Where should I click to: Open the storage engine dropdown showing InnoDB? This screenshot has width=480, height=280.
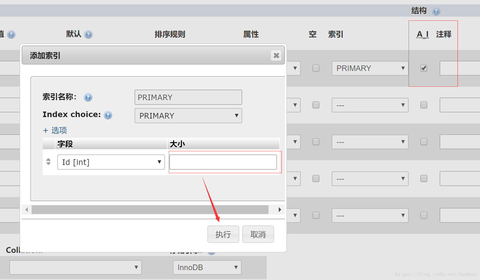[207, 267]
